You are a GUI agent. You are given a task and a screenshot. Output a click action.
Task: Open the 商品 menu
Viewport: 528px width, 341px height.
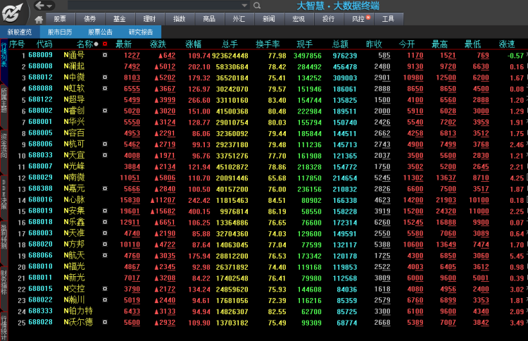209,19
